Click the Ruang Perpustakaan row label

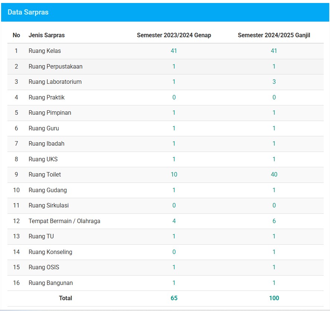click(55, 67)
